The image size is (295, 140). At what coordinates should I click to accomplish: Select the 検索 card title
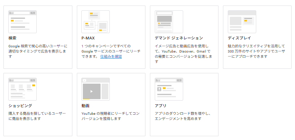point(12,38)
